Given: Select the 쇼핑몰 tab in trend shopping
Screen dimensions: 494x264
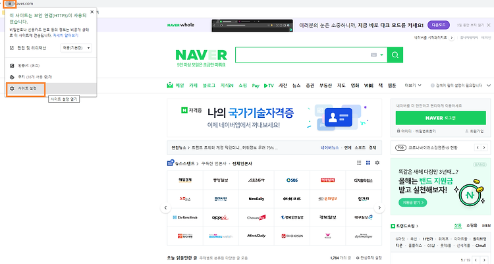Looking at the screenshot, I should tap(472, 226).
